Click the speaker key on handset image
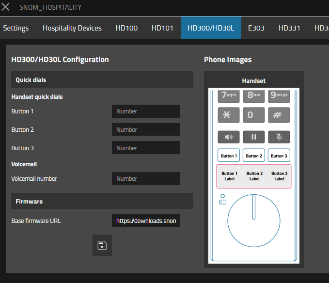 click(x=229, y=137)
